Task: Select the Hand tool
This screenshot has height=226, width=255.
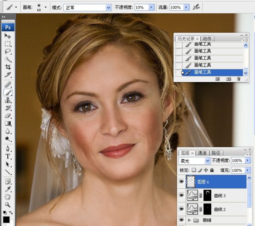Action: point(7,197)
